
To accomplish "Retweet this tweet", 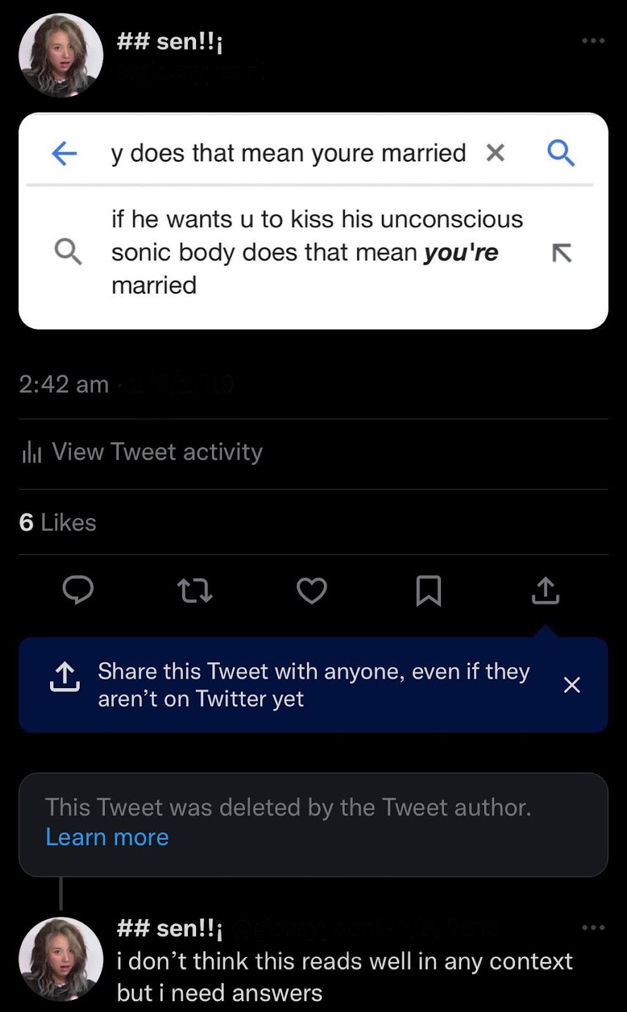I will click(194, 591).
